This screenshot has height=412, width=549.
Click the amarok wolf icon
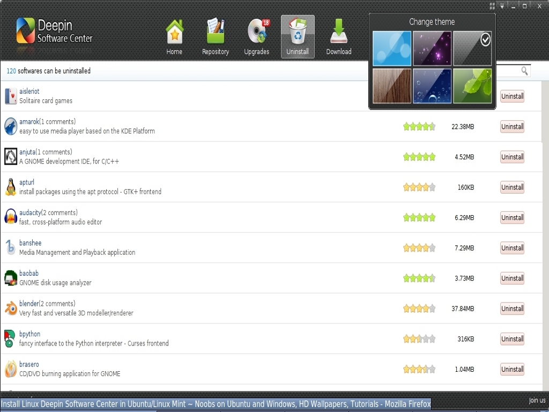click(x=11, y=126)
